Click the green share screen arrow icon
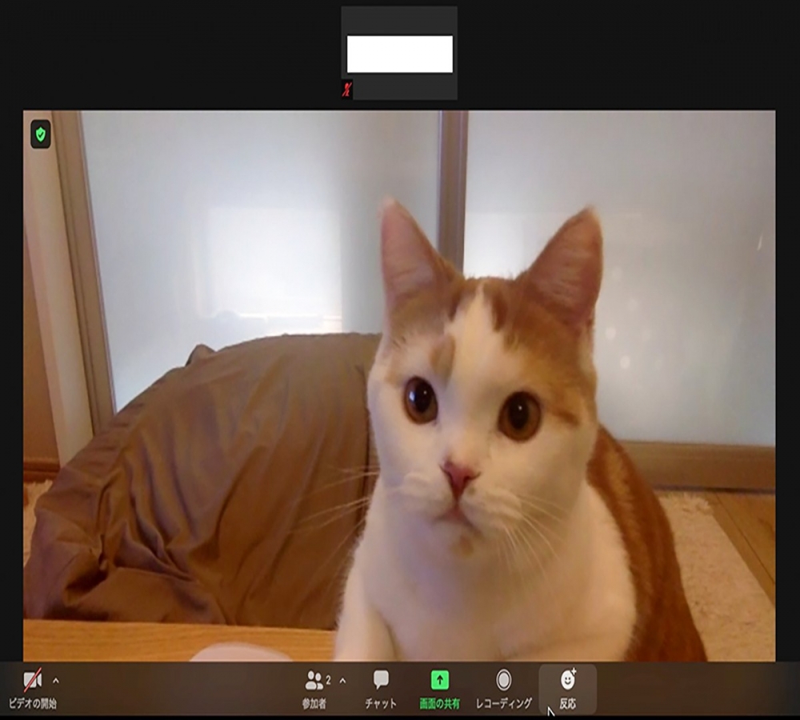Image resolution: width=800 pixels, height=720 pixels. (440, 680)
